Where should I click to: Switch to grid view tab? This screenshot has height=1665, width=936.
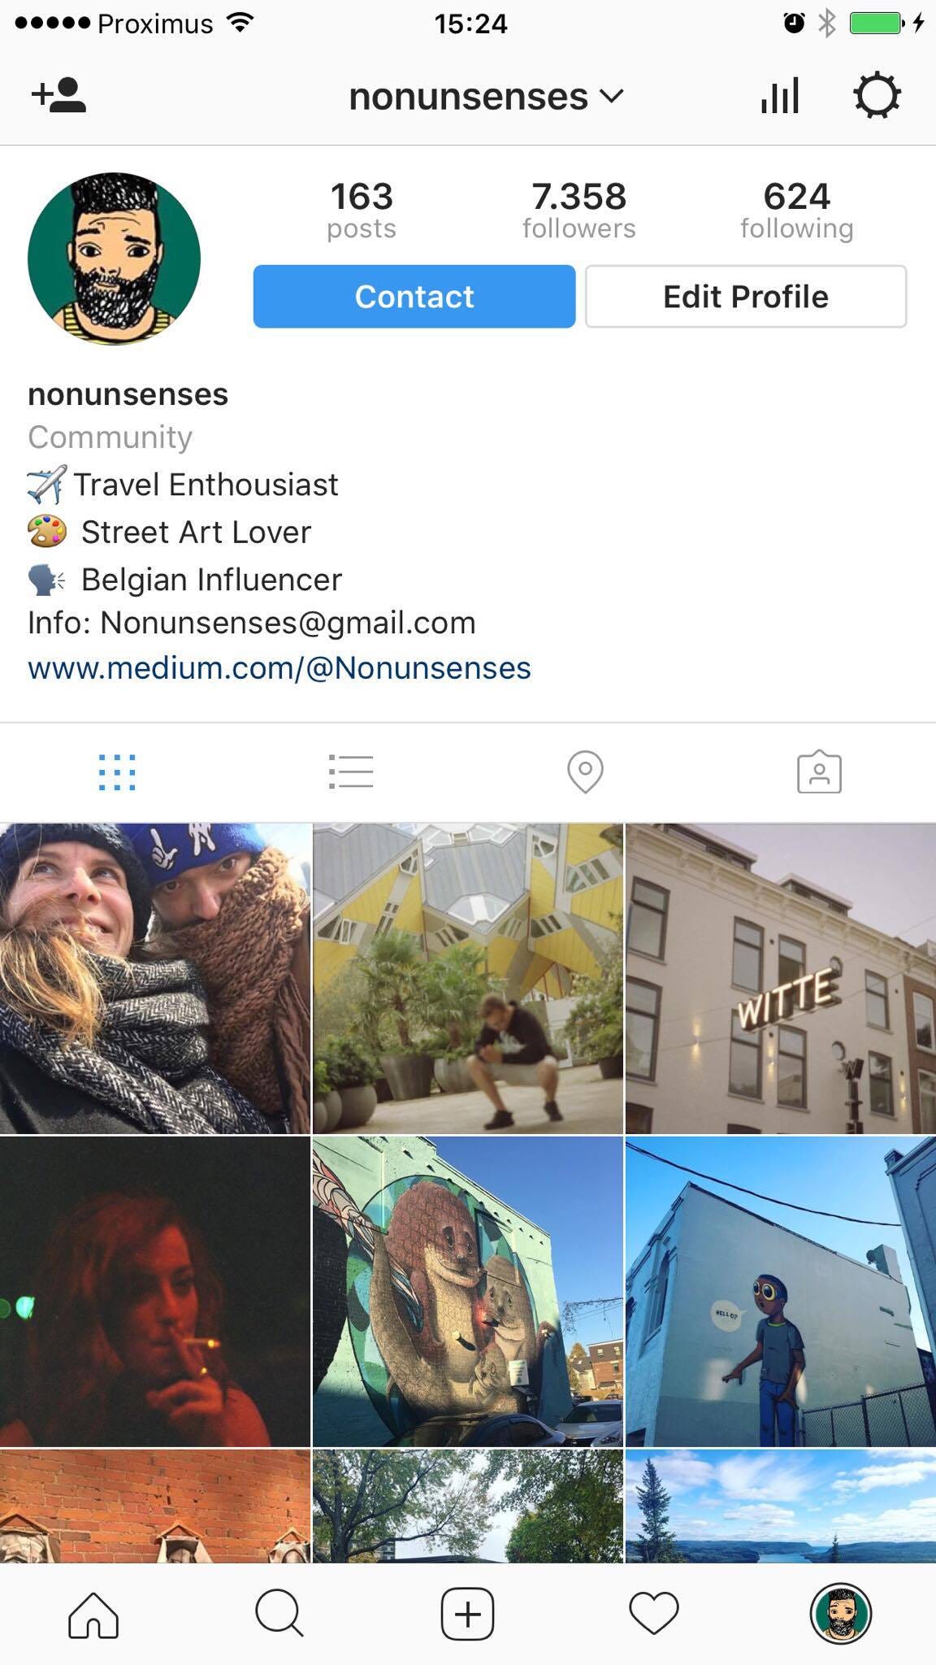[x=117, y=772]
